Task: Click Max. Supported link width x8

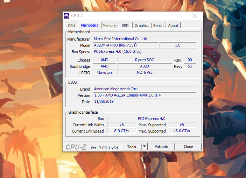Action: click(182, 125)
